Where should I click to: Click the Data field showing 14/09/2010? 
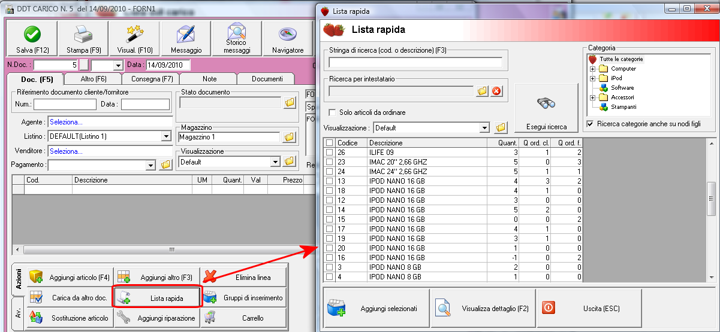(x=167, y=65)
